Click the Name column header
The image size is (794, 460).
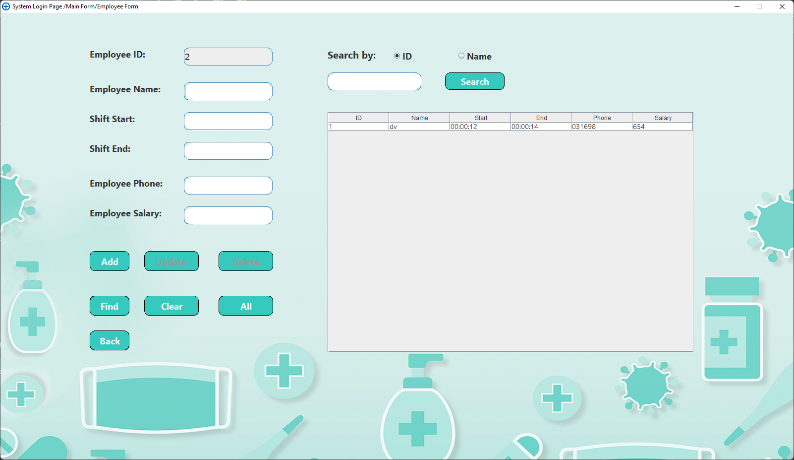(x=419, y=118)
